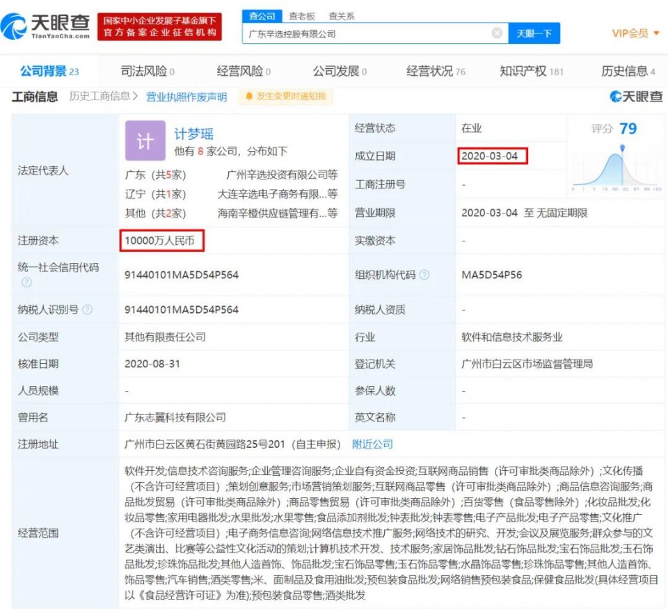Select company type 其他有限责任公司
The height and width of the screenshot is (610, 668).
[165, 337]
